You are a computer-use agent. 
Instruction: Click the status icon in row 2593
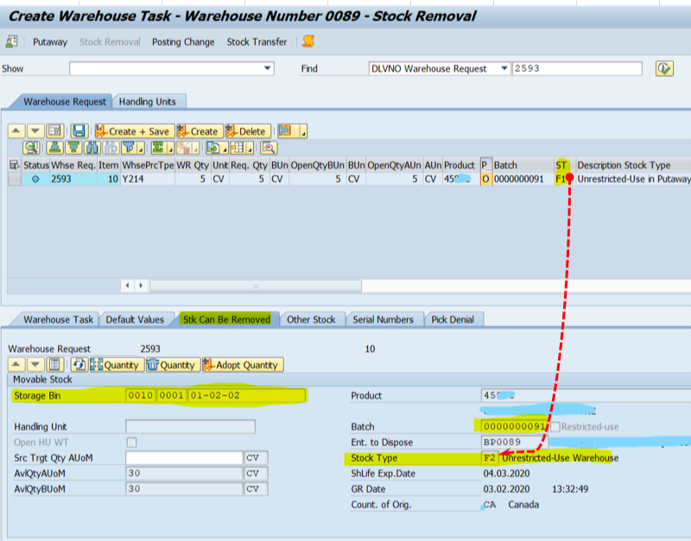click(35, 179)
